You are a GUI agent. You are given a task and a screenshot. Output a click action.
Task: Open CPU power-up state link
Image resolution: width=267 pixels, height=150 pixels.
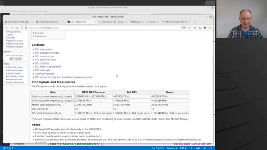(45, 60)
